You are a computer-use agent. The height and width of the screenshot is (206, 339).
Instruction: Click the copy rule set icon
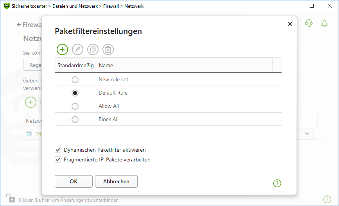pyautogui.click(x=93, y=49)
